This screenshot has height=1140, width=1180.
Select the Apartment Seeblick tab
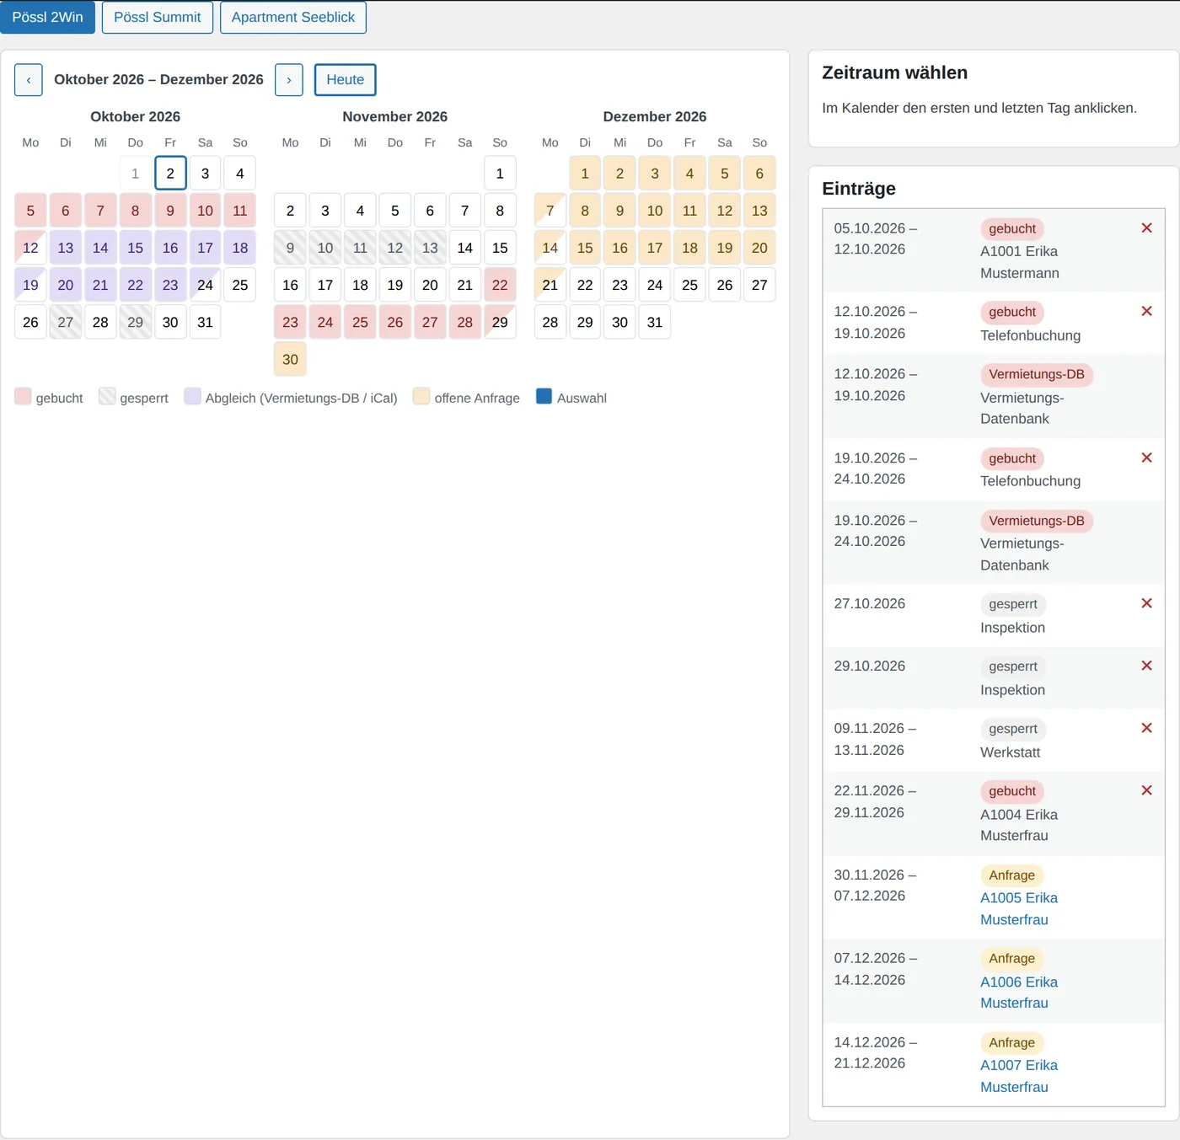293,17
